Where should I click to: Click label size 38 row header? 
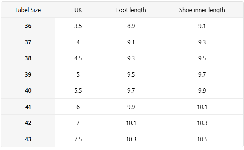point(28,58)
